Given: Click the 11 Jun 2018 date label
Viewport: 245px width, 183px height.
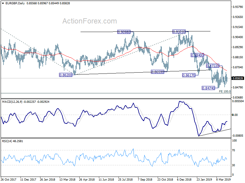Looking at the screenshot, I should (106, 179).
